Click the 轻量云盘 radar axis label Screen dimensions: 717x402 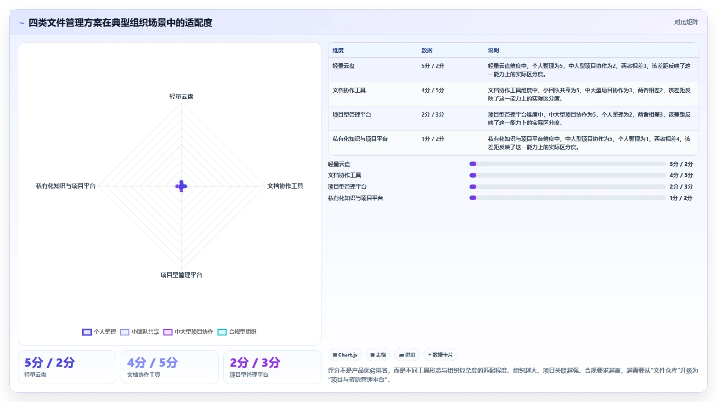click(181, 96)
